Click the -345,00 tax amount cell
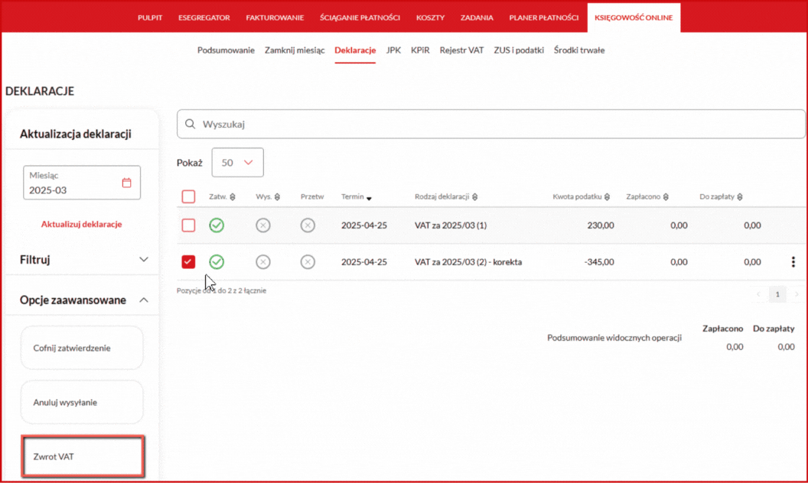The image size is (808, 483). point(599,262)
